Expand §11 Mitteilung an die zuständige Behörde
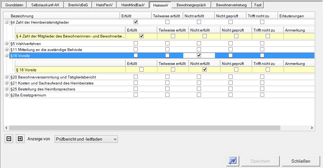Screen dimensions: 323x168 point(7,49)
